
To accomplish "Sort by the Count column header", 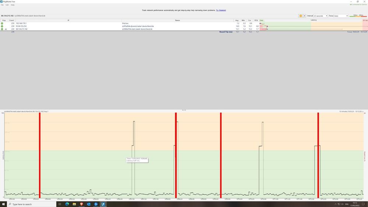I will (x=11, y=20).
